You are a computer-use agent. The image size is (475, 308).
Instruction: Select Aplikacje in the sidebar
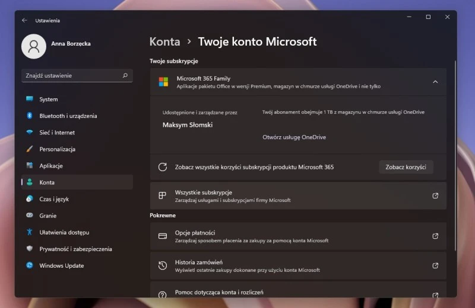(77, 166)
